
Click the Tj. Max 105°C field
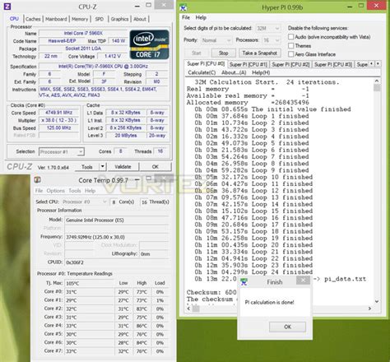point(89,283)
